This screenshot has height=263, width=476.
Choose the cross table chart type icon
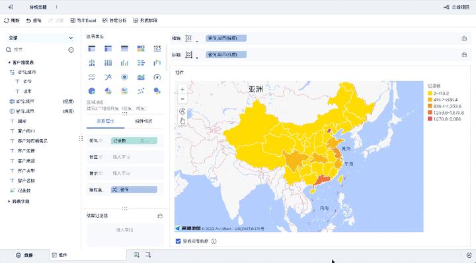[x=108, y=48]
